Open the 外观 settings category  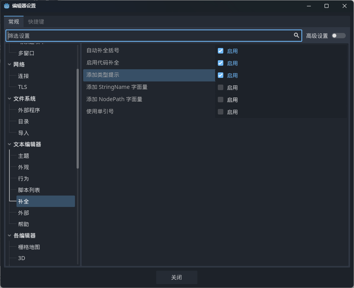coord(24,167)
